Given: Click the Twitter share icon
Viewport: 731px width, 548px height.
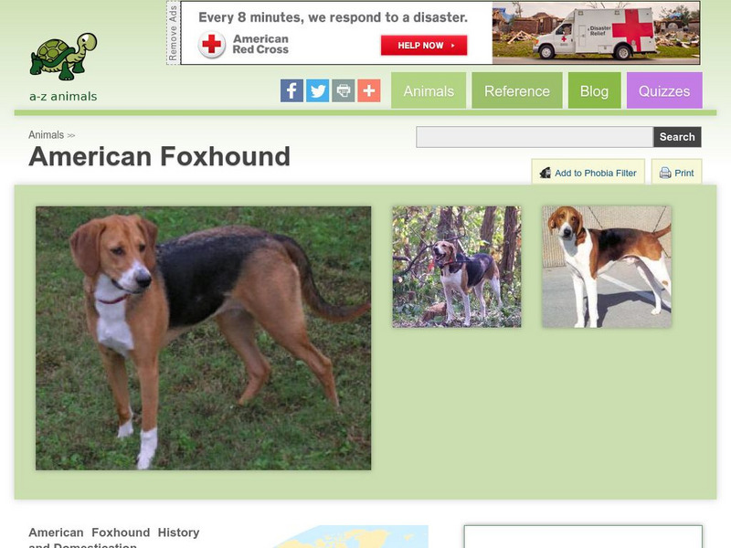Looking at the screenshot, I should pyautogui.click(x=317, y=90).
